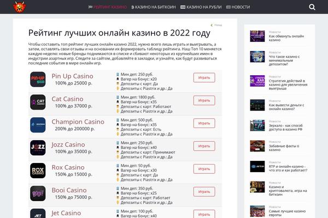Read Забавные факты о казино article
This screenshot has height=218, width=328.
[x=284, y=148]
